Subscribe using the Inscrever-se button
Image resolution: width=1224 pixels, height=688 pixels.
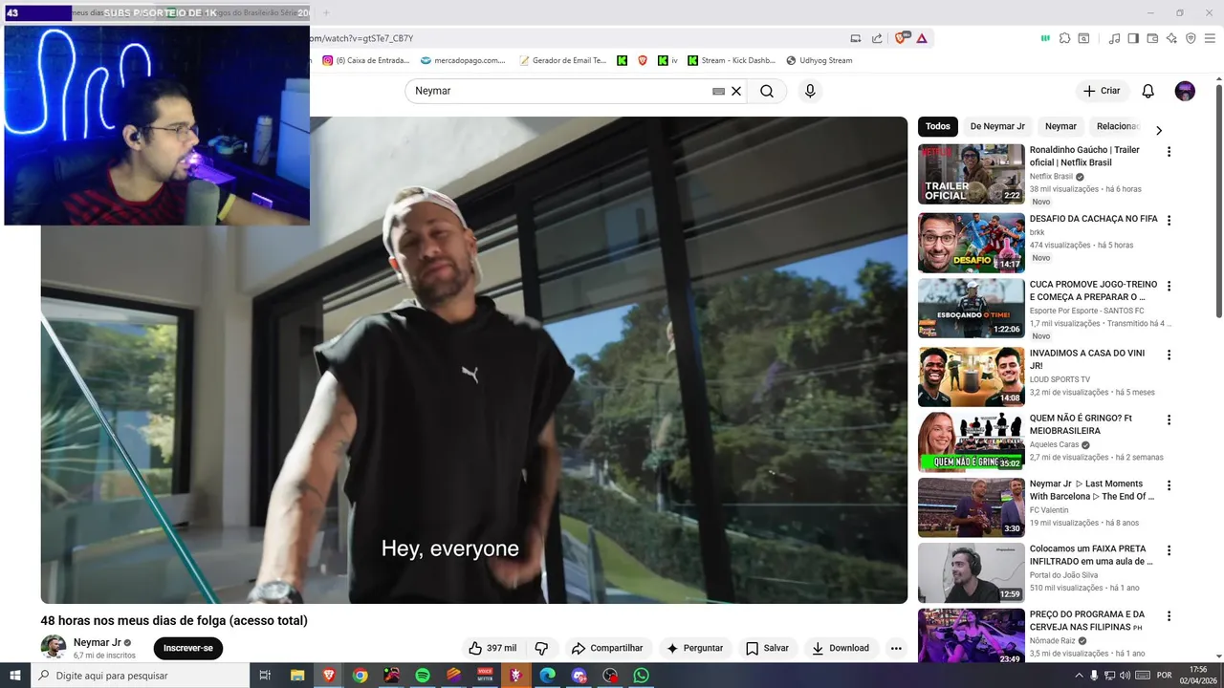(188, 648)
